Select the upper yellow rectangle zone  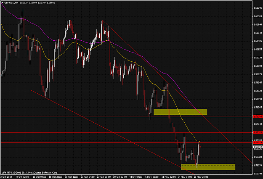click(x=180, y=112)
